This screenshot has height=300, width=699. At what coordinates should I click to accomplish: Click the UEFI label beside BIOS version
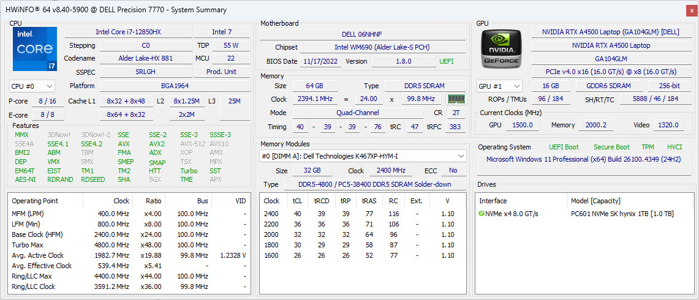point(447,61)
